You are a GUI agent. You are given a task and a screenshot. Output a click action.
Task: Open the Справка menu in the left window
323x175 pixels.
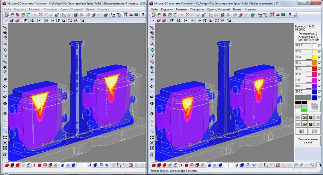(103, 9)
